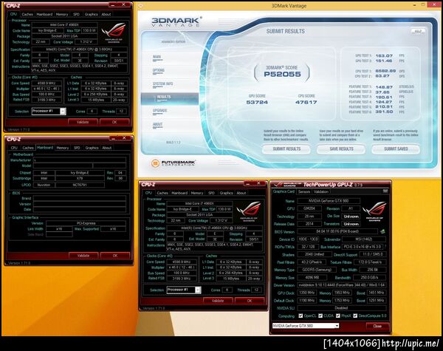443x351 pixels.
Task: Open System Info in 3DMark sidebar
Action: [162, 84]
